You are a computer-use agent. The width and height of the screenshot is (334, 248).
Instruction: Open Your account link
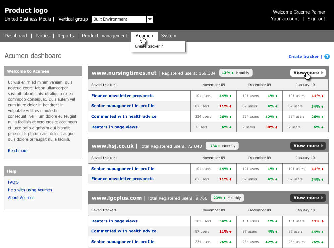click(285, 19)
